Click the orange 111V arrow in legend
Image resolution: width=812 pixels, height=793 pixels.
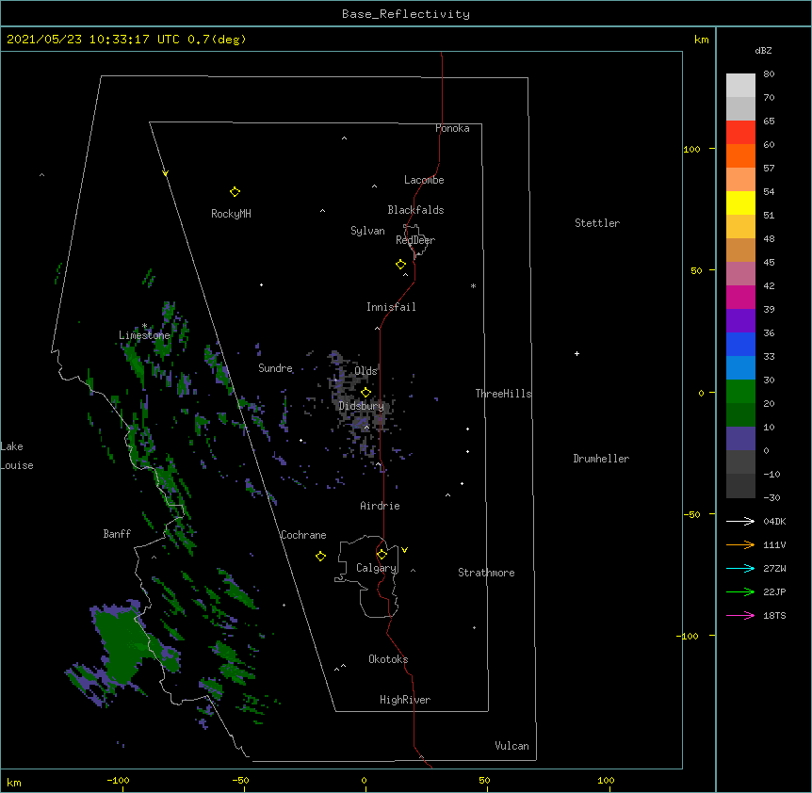(740, 544)
